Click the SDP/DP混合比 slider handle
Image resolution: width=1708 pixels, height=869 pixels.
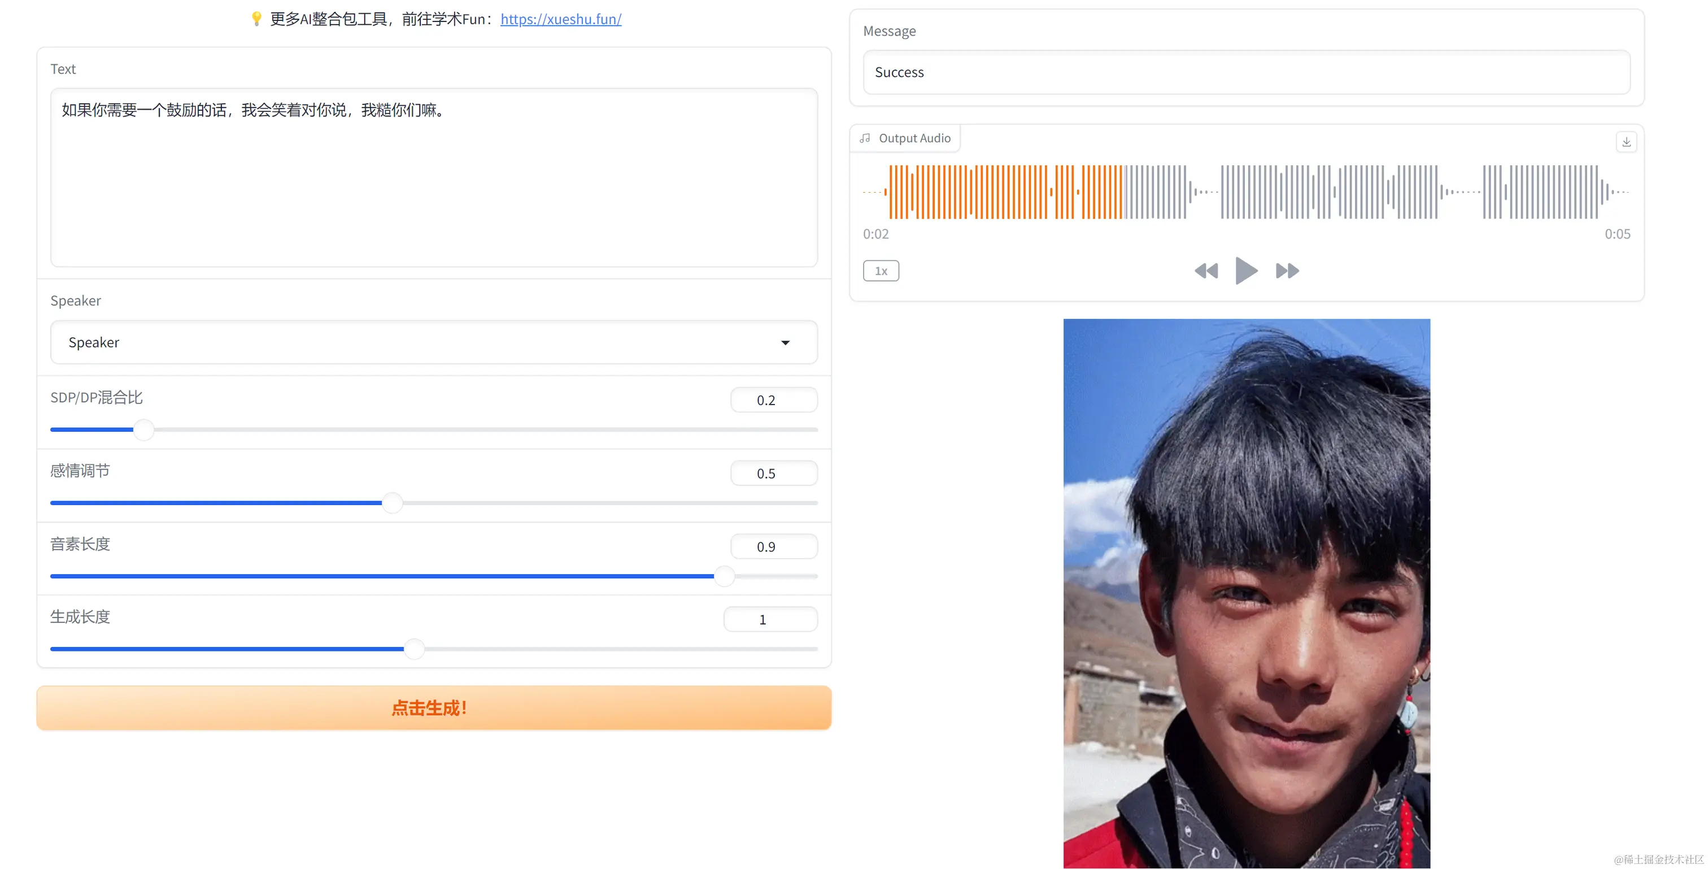coord(143,430)
